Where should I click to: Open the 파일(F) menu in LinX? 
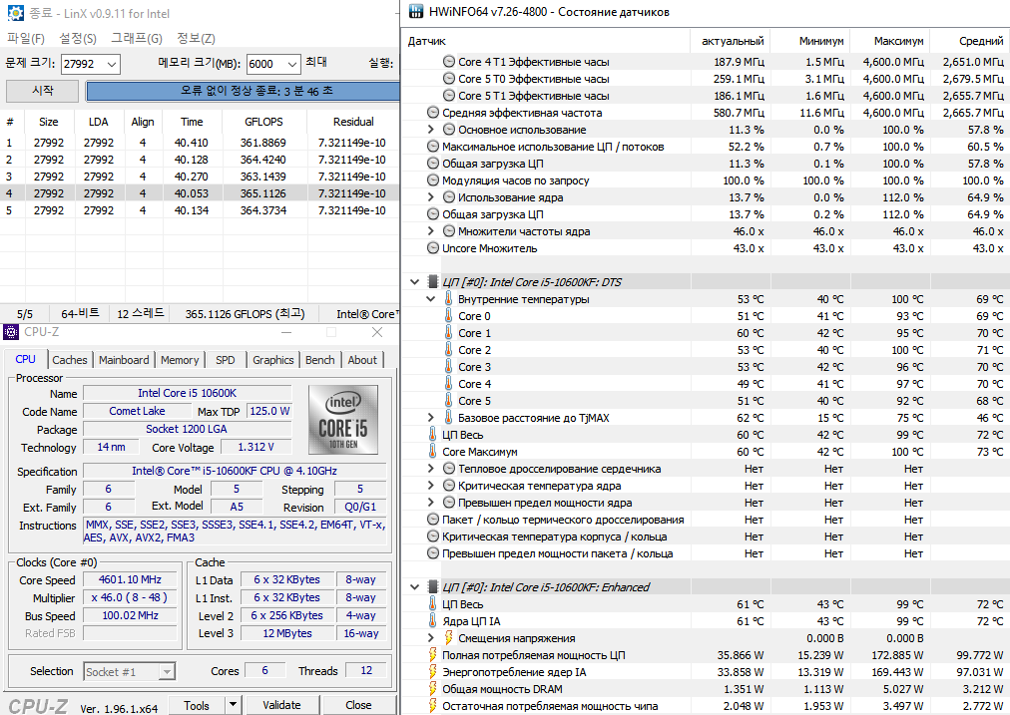coord(25,39)
